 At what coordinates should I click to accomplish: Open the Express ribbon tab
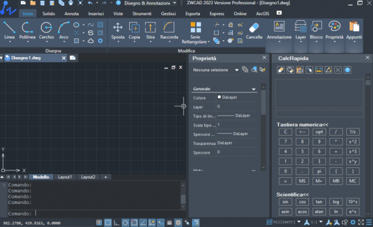tap(217, 13)
